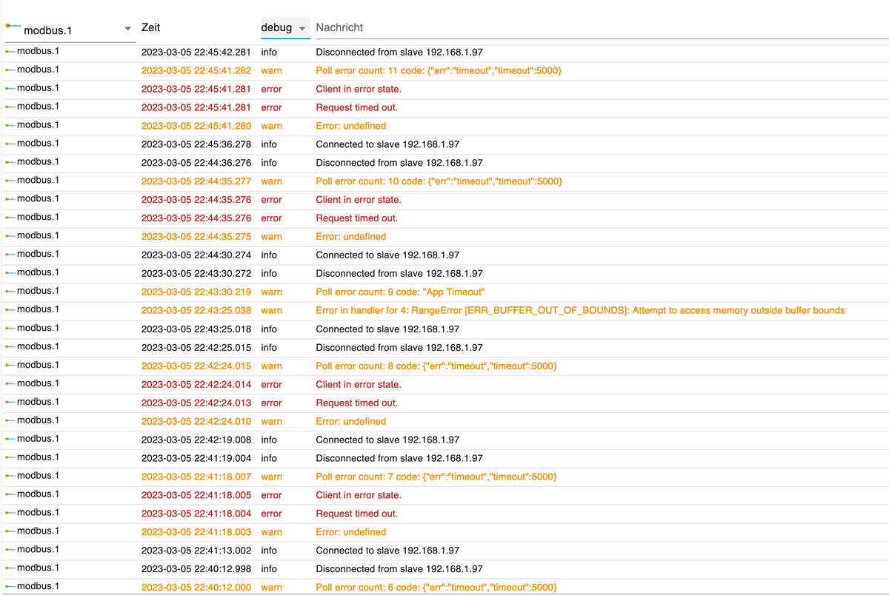
Task: Click the modbus icon in the 22:42:24.010 row
Action: [x=10, y=421]
